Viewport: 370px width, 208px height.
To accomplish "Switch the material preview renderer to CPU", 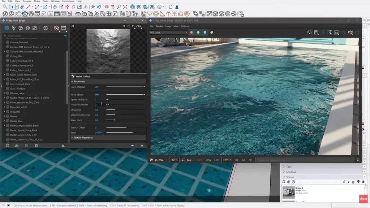I will coord(139,26).
